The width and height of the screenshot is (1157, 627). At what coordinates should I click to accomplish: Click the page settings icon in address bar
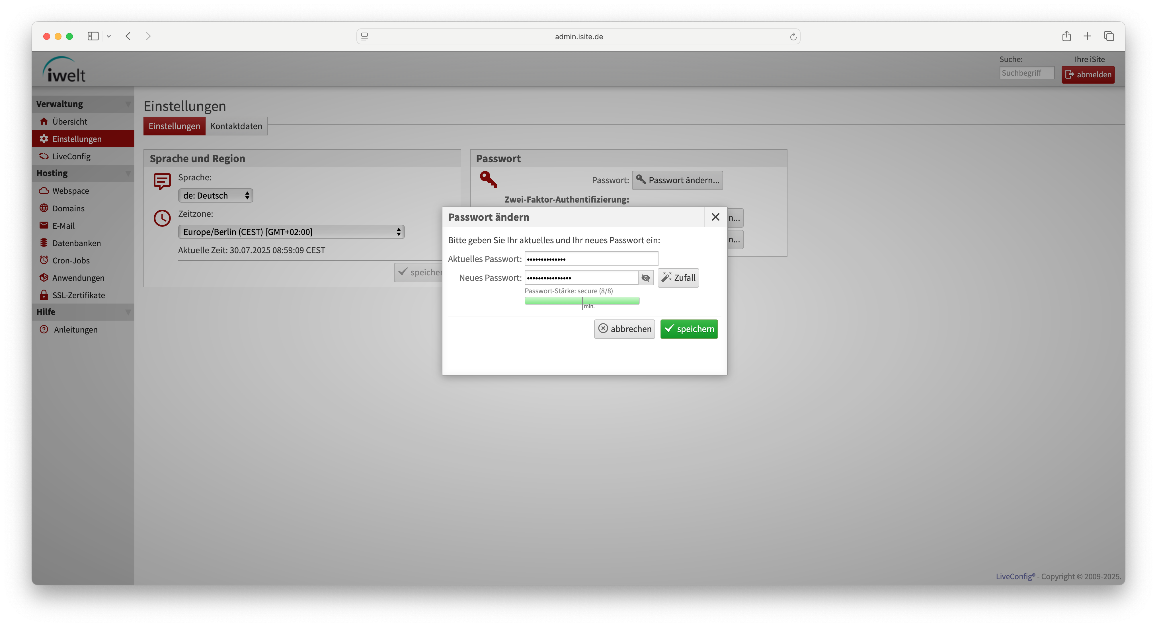[365, 36]
